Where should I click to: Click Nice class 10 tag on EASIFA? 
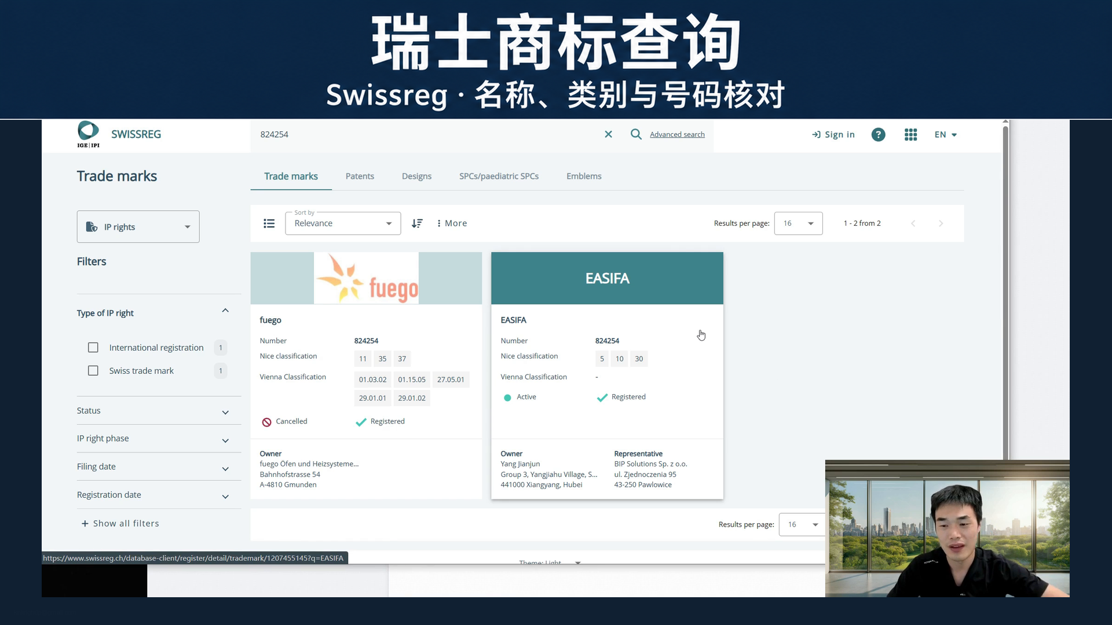tap(620, 359)
